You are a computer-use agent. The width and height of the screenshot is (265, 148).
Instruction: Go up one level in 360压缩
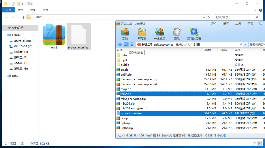[x=120, y=44]
